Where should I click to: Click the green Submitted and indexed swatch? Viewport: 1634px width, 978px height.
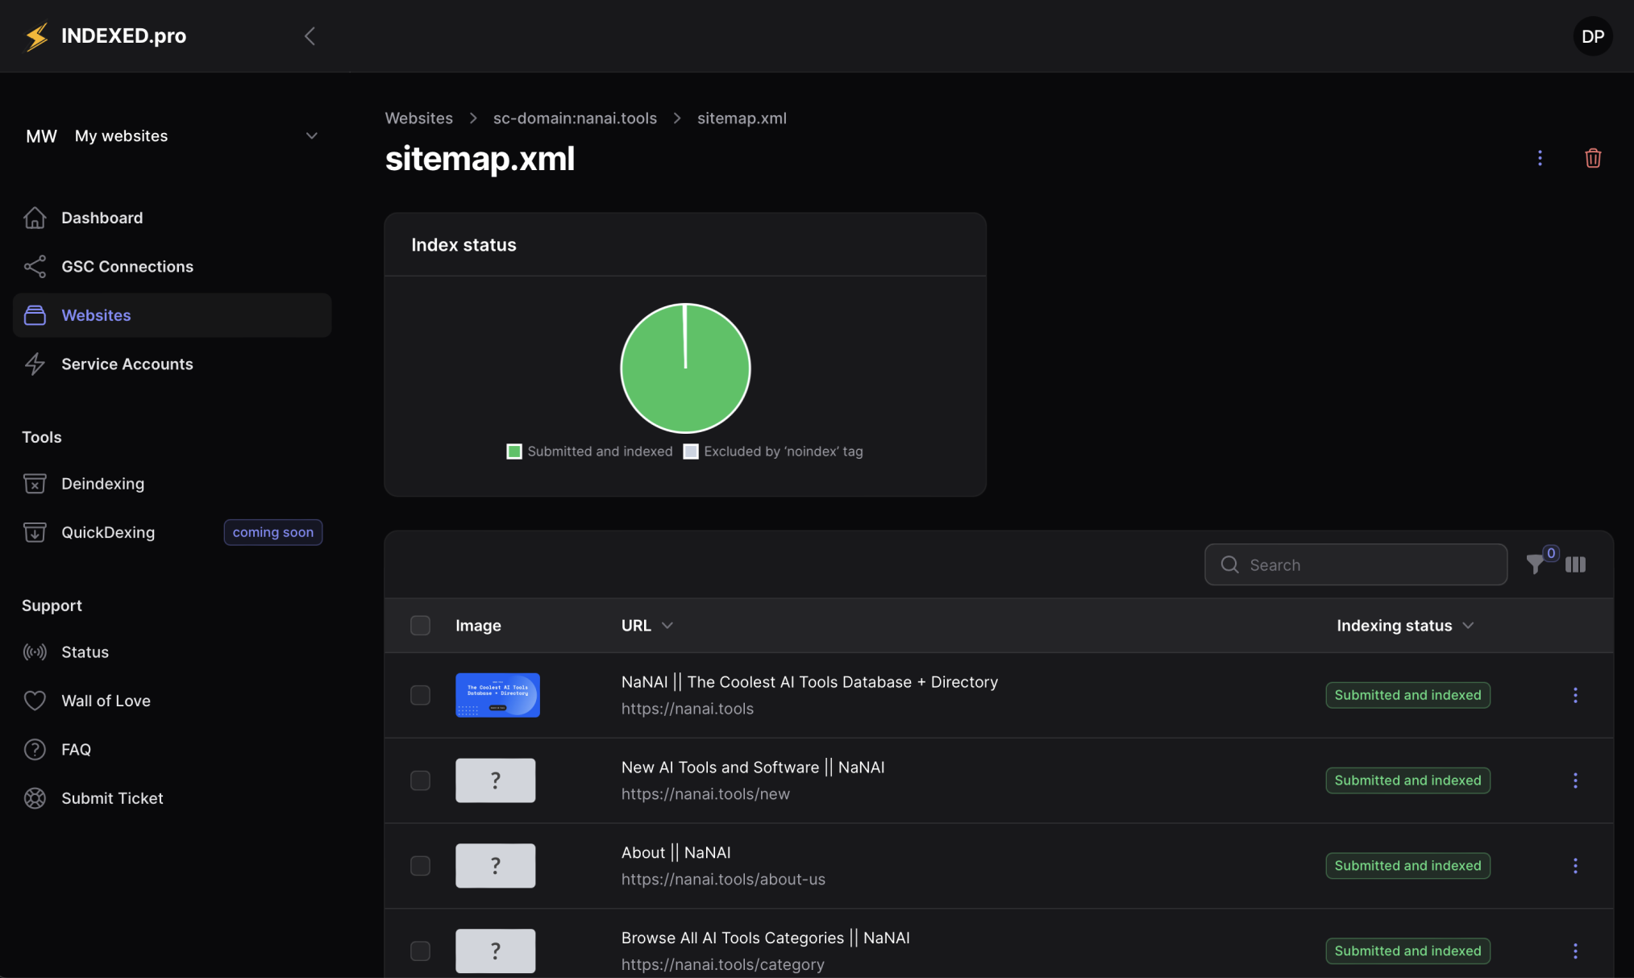point(513,452)
